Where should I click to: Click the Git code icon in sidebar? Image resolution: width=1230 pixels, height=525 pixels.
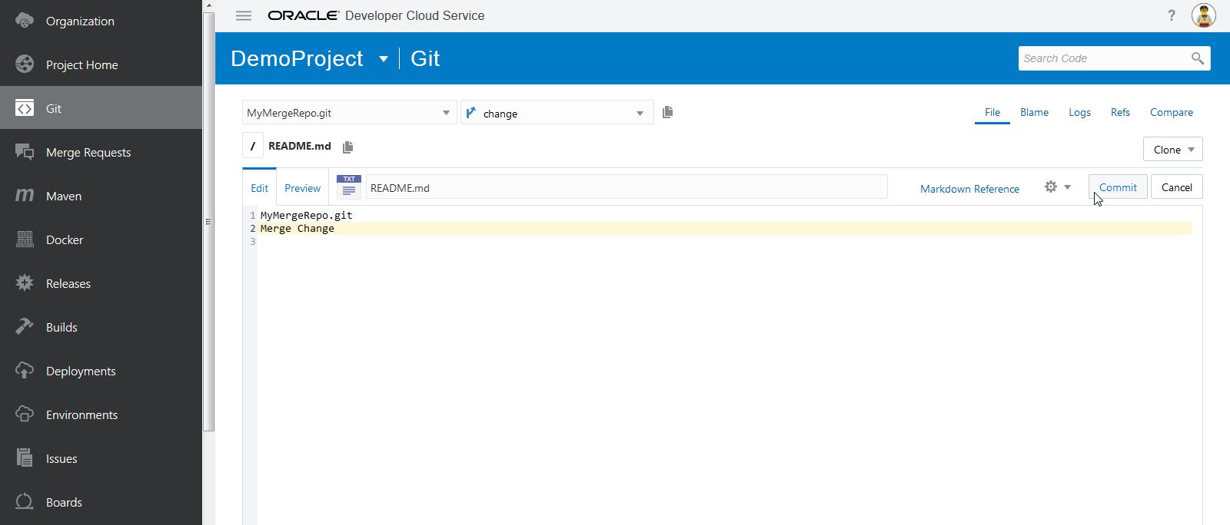[x=25, y=108]
